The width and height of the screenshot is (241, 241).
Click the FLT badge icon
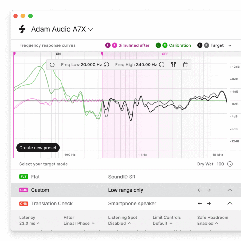(24, 177)
